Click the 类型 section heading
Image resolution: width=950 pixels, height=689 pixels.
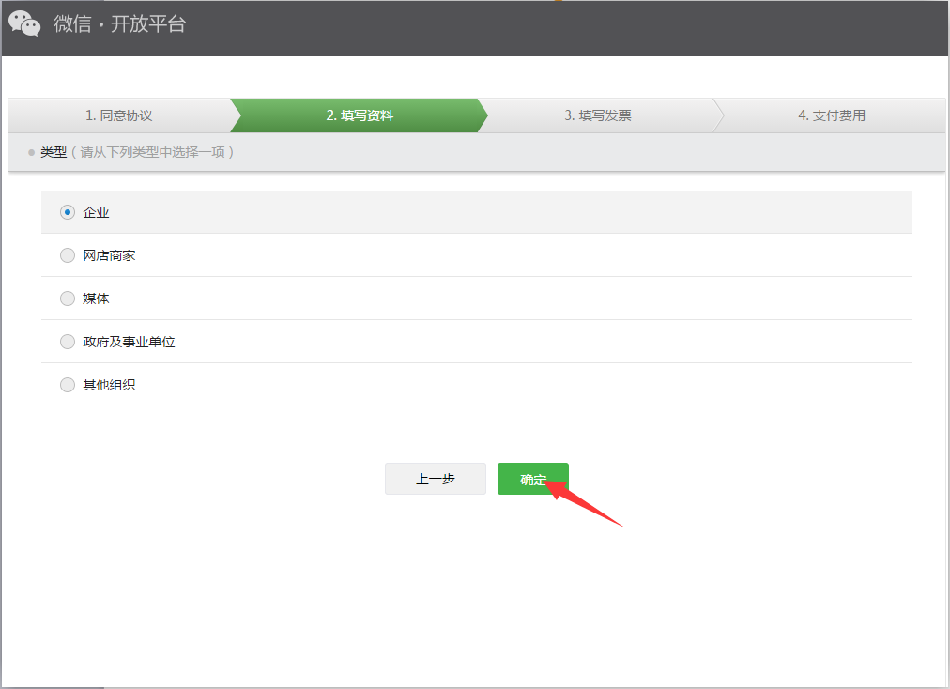(54, 152)
